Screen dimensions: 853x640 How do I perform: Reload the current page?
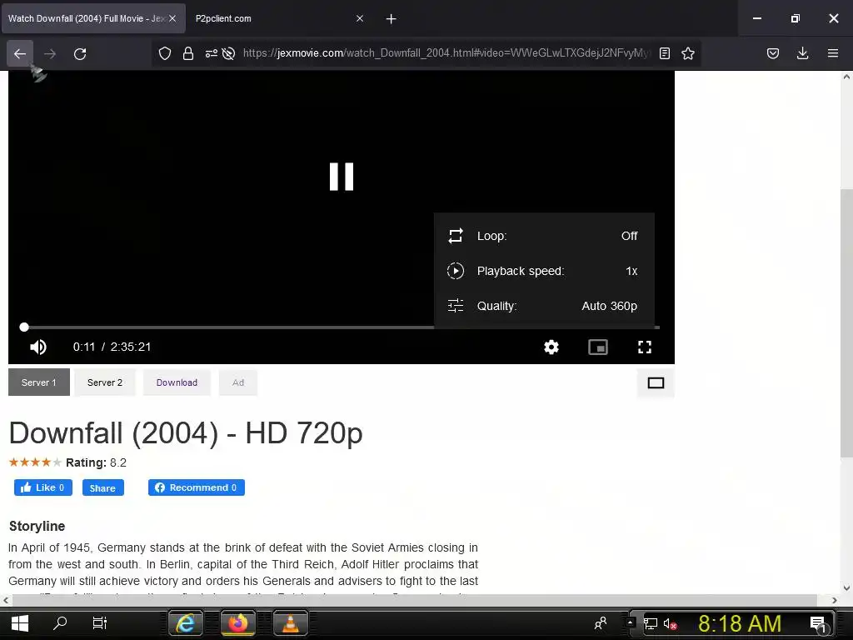click(80, 53)
